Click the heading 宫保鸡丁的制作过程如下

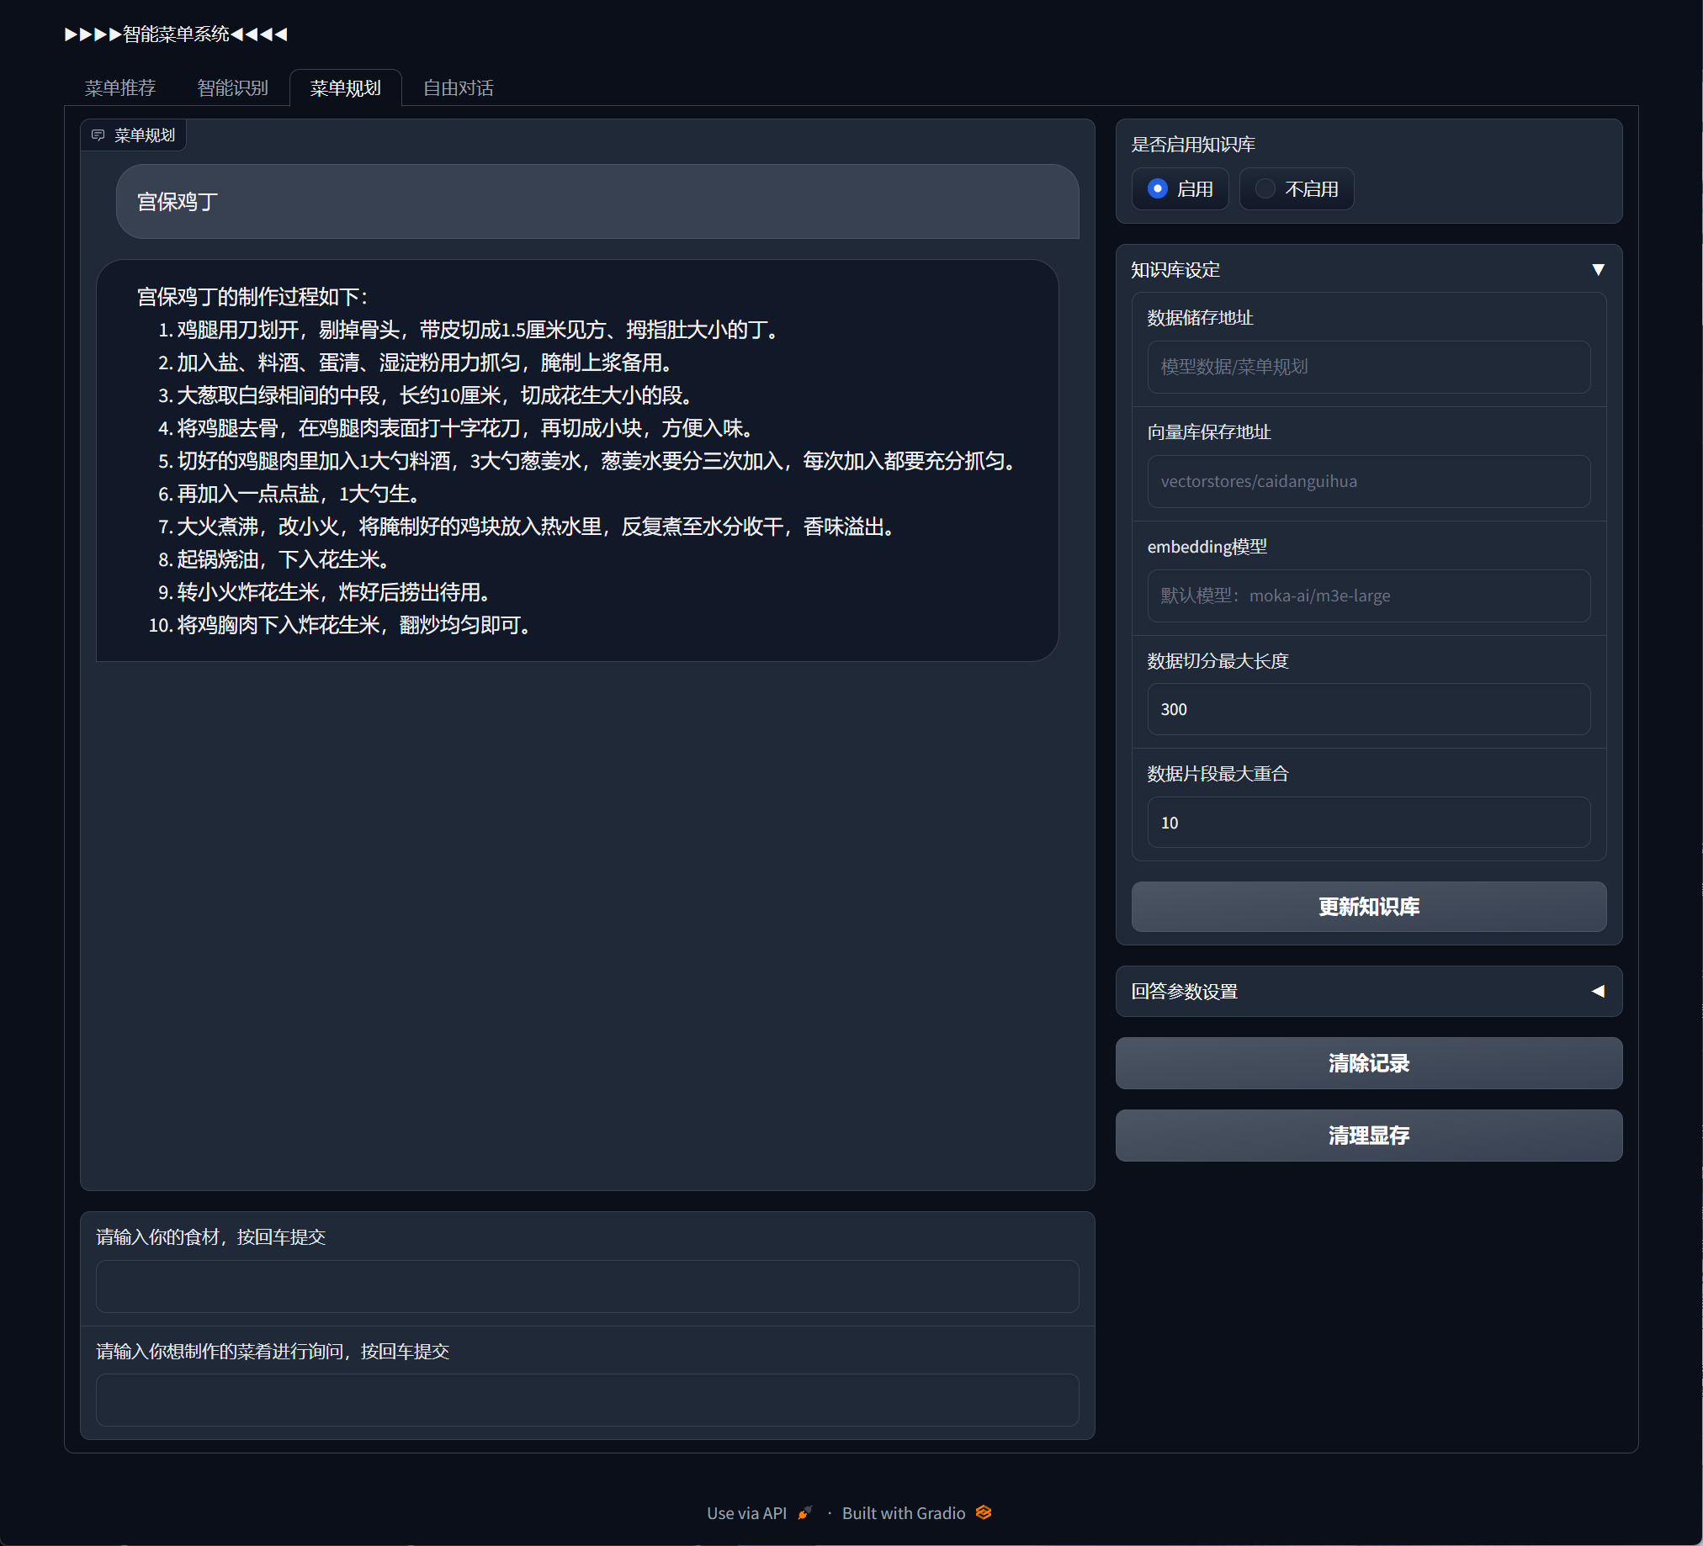(252, 296)
